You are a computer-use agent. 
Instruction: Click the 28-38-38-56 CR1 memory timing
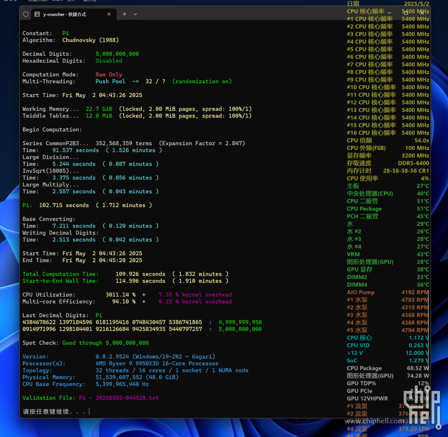click(406, 171)
